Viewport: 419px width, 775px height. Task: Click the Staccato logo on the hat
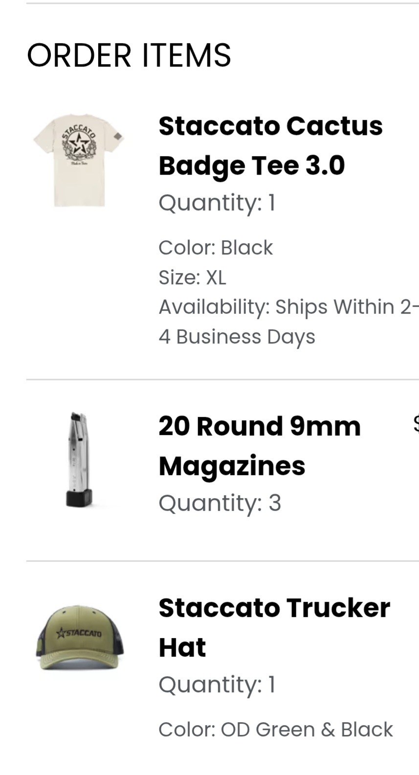[x=79, y=633]
